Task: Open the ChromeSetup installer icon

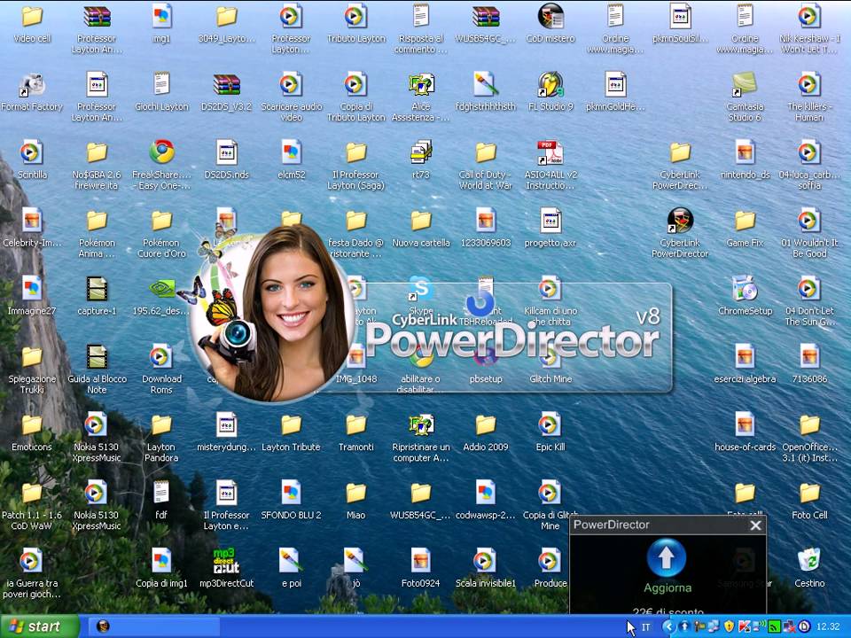Action: [745, 289]
